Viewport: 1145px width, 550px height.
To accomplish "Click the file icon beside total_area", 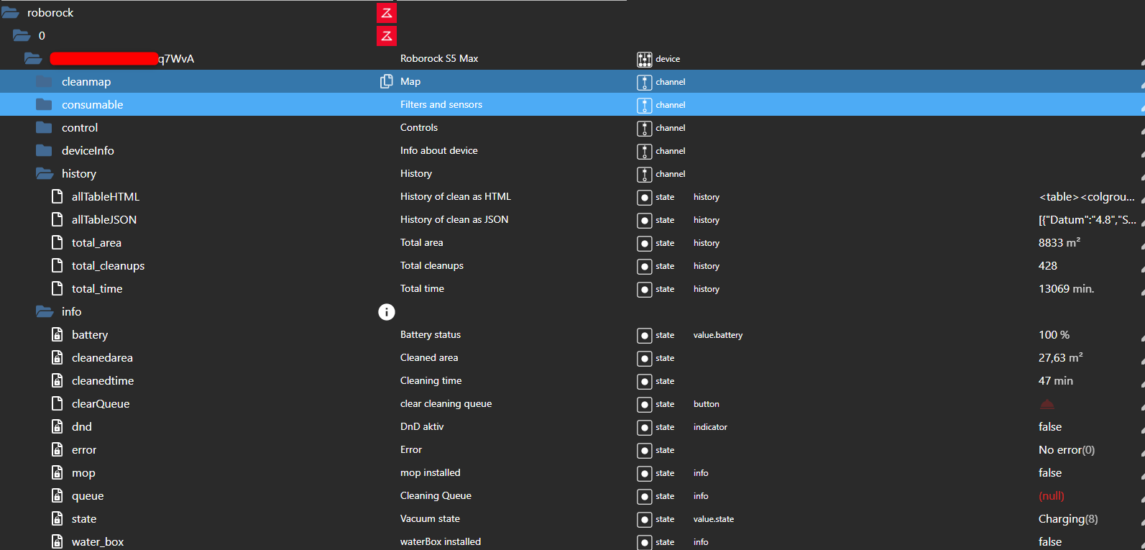I will (x=58, y=242).
